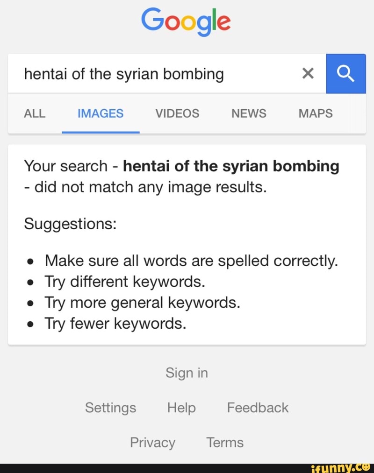Select the IMAGES tab
This screenshot has height=473, width=374.
(x=101, y=113)
